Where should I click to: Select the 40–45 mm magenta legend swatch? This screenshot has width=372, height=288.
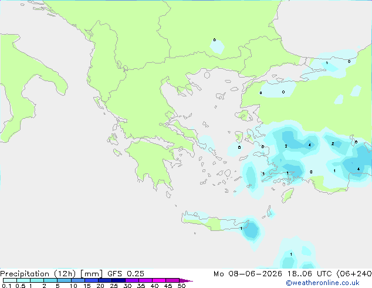159,280
